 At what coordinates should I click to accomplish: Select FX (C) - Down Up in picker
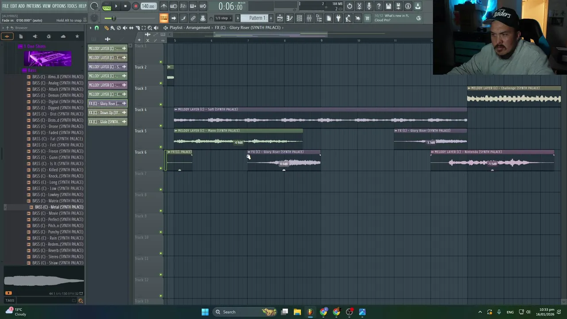tap(108, 113)
